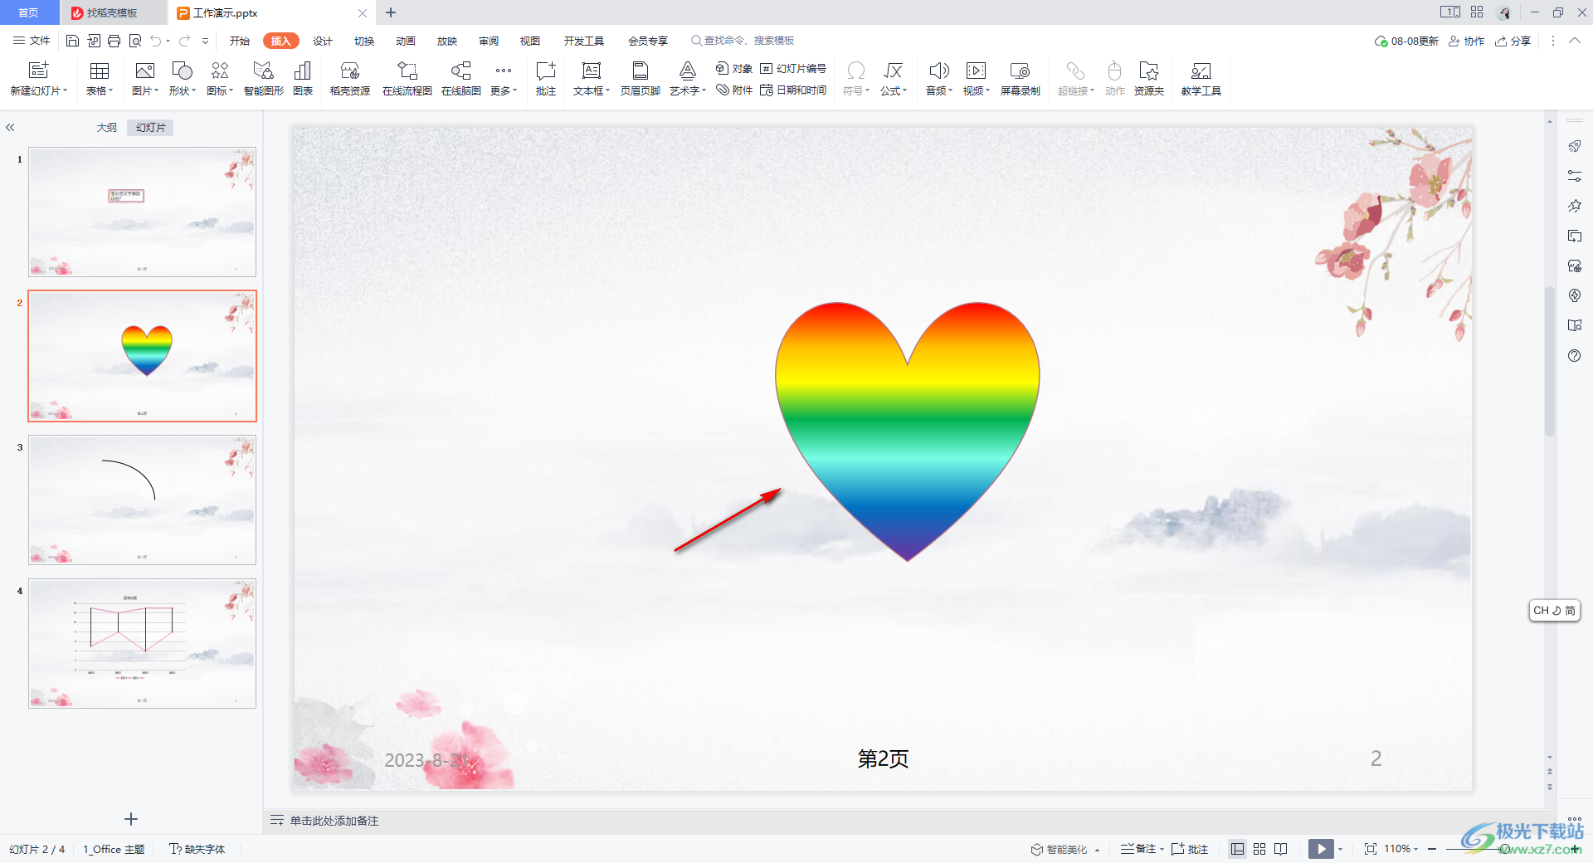The image size is (1593, 863).
Task: Insert an 对象 object
Action: (x=734, y=68)
